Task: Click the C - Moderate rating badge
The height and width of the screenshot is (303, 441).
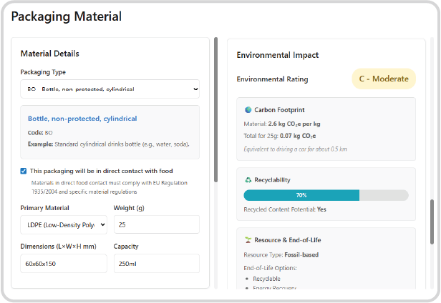Action: point(384,79)
